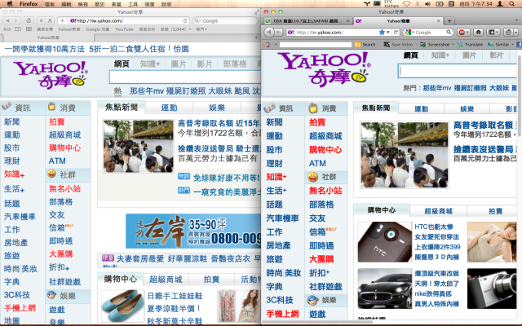522x326 pixels.
Task: Open the Firefox application menu
Action: click(29, 4)
